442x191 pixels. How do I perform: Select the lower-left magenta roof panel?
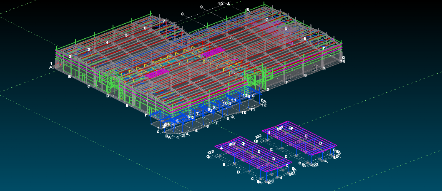pos(159,73)
